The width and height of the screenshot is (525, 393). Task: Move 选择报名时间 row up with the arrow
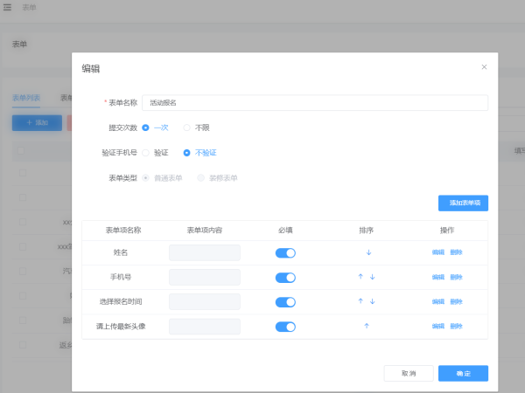click(x=360, y=301)
